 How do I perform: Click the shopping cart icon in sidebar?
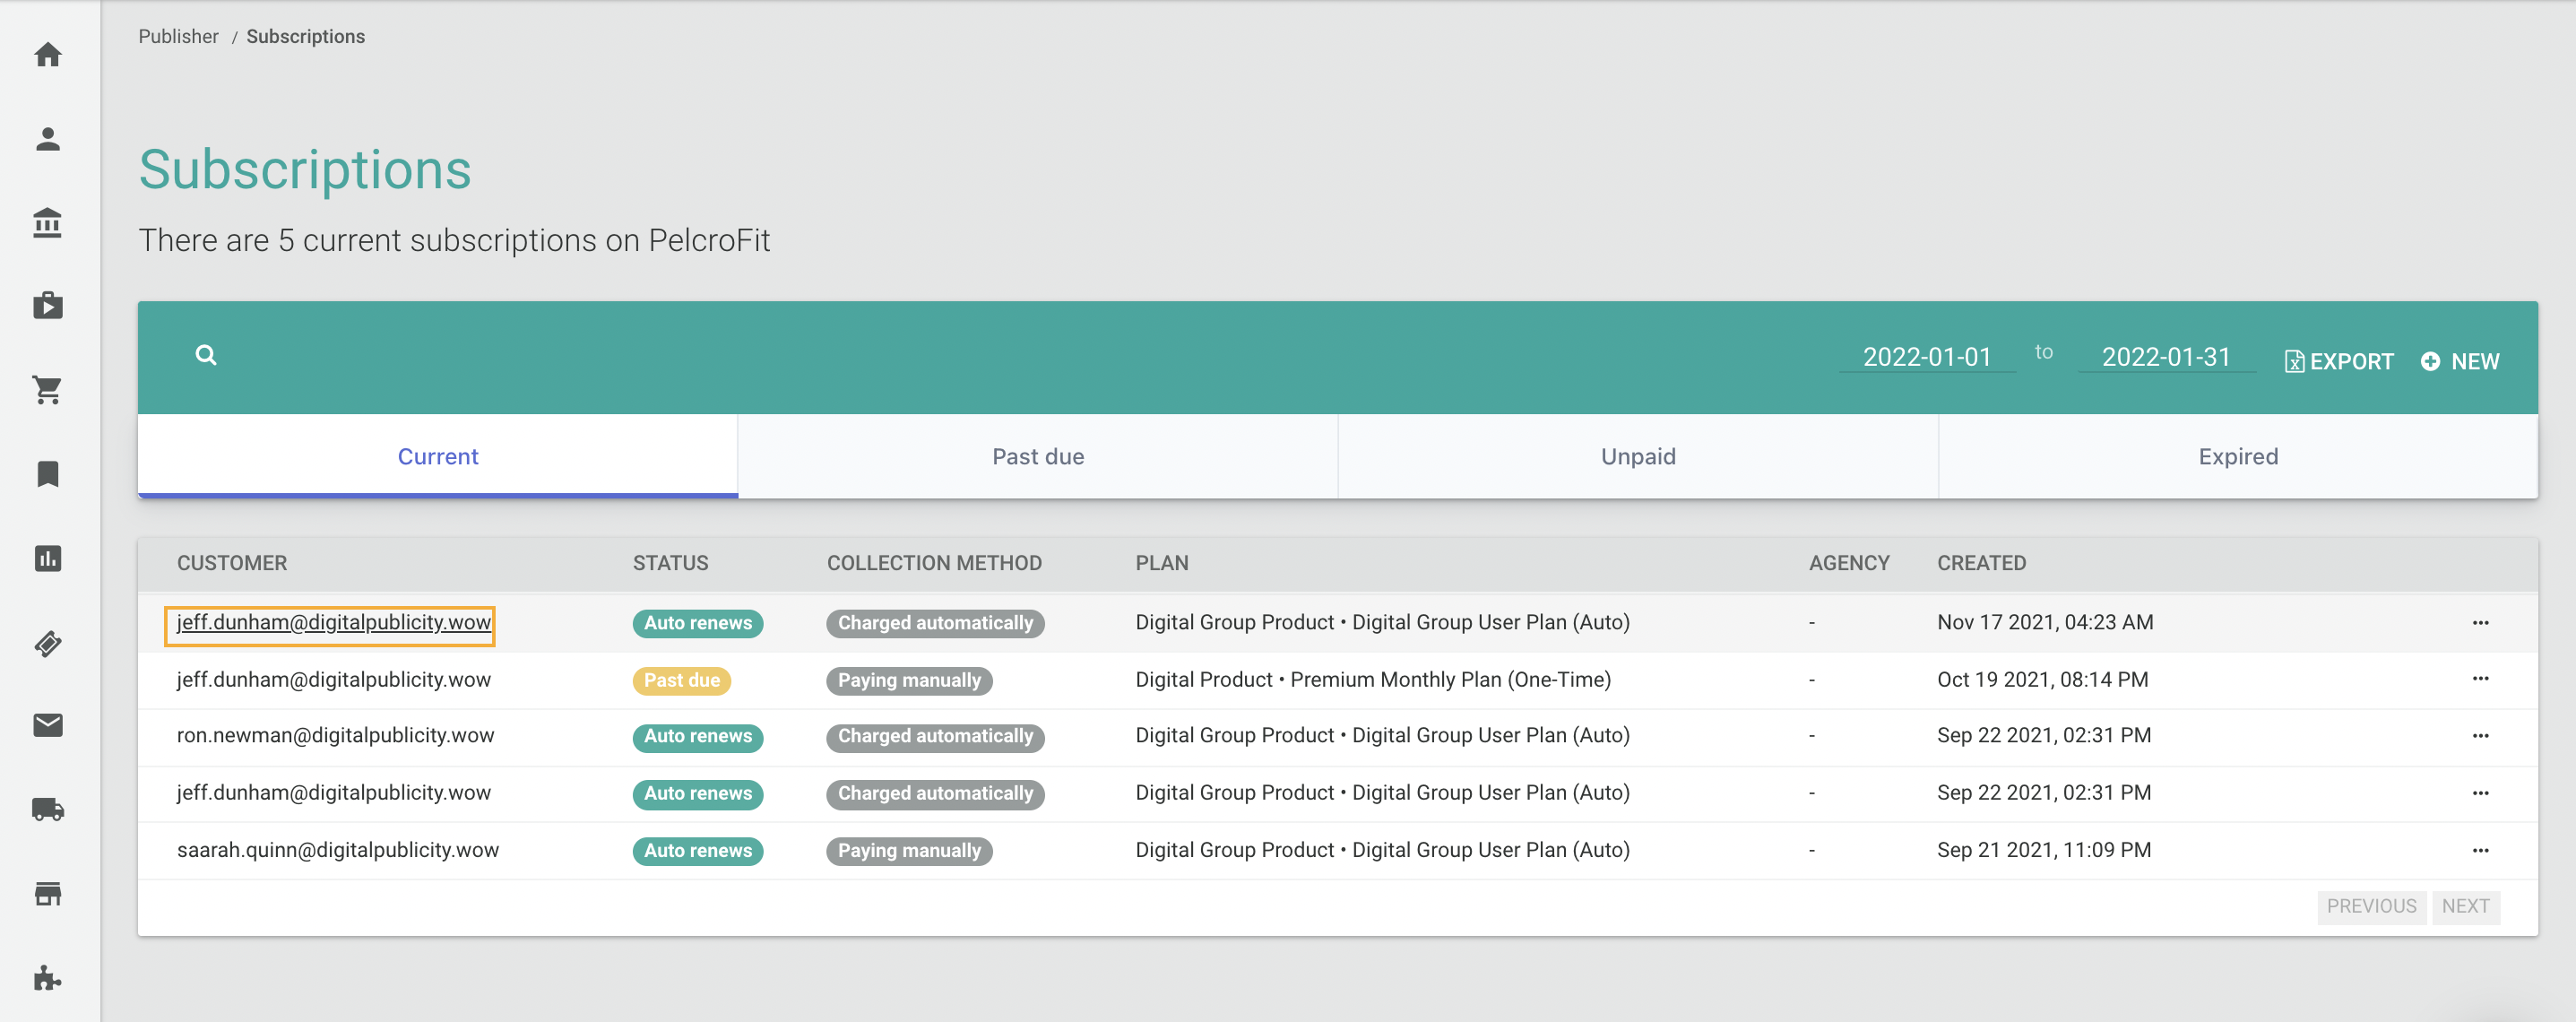[x=48, y=389]
